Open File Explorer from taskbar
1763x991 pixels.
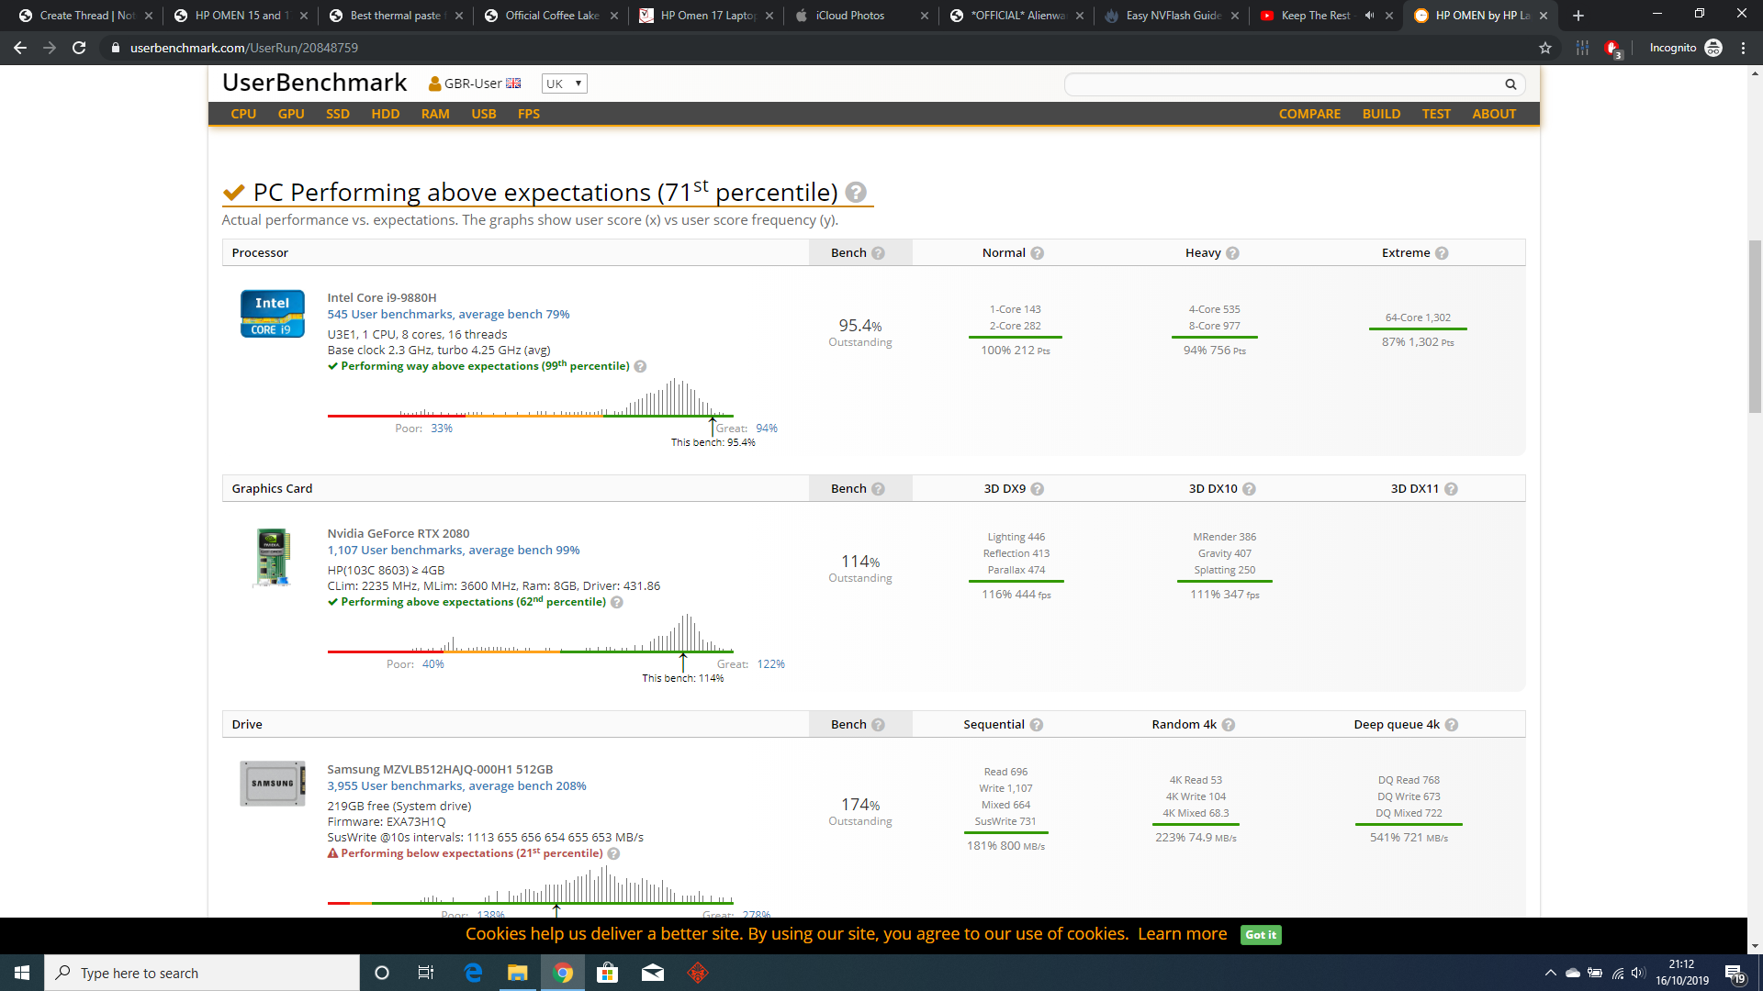click(518, 973)
